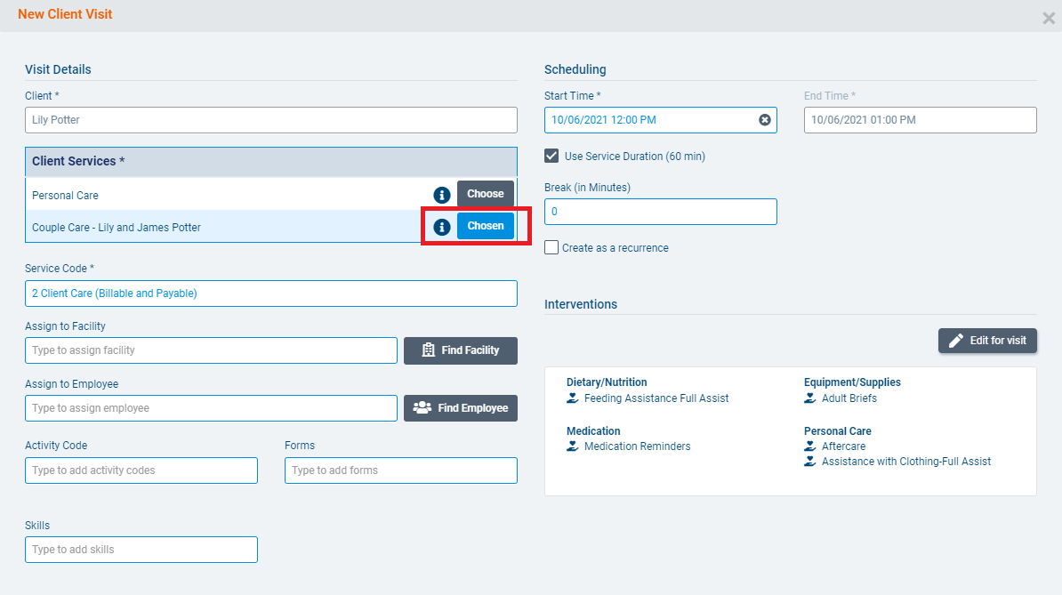Click Chosen on Couple Care service
Viewport: 1062px width, 595px height.
pyautogui.click(x=485, y=226)
